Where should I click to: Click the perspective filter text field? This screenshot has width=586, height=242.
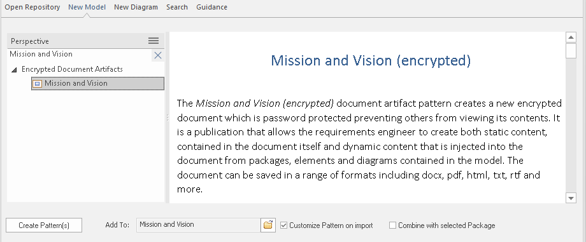(80, 55)
